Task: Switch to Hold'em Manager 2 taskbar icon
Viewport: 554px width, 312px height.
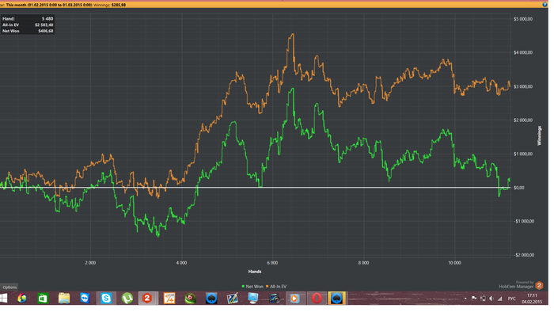Action: 148,299
